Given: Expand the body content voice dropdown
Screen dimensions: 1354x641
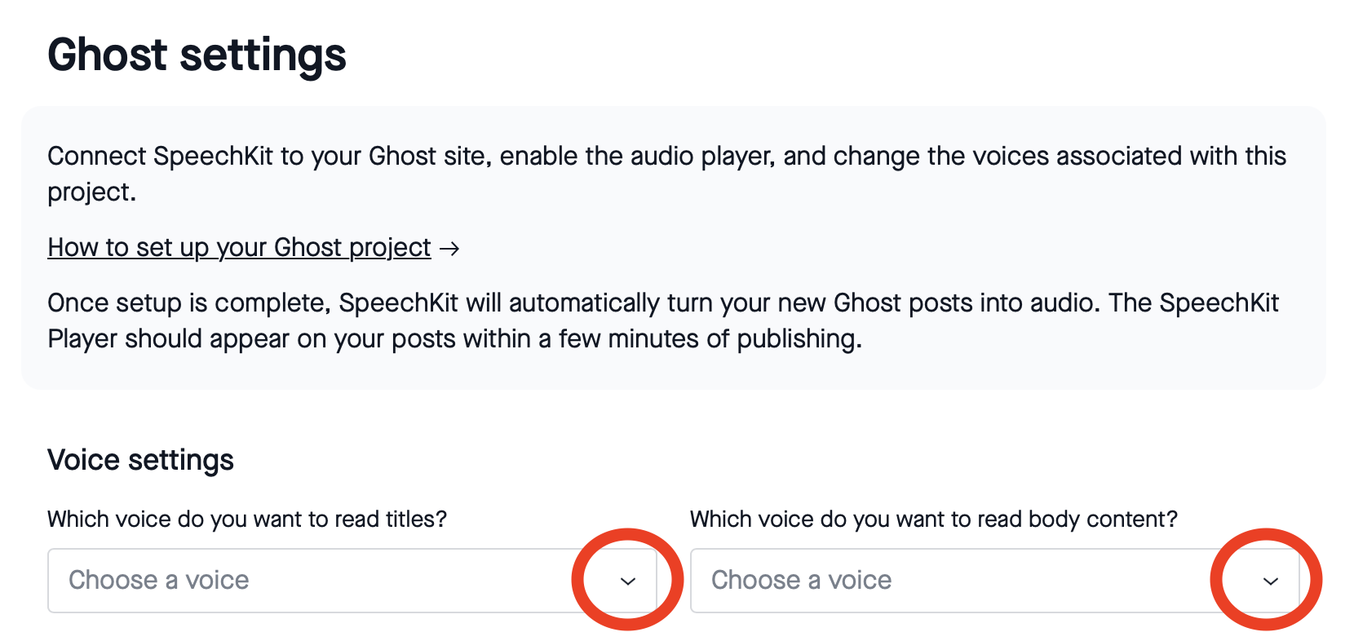Looking at the screenshot, I should pyautogui.click(x=993, y=581).
